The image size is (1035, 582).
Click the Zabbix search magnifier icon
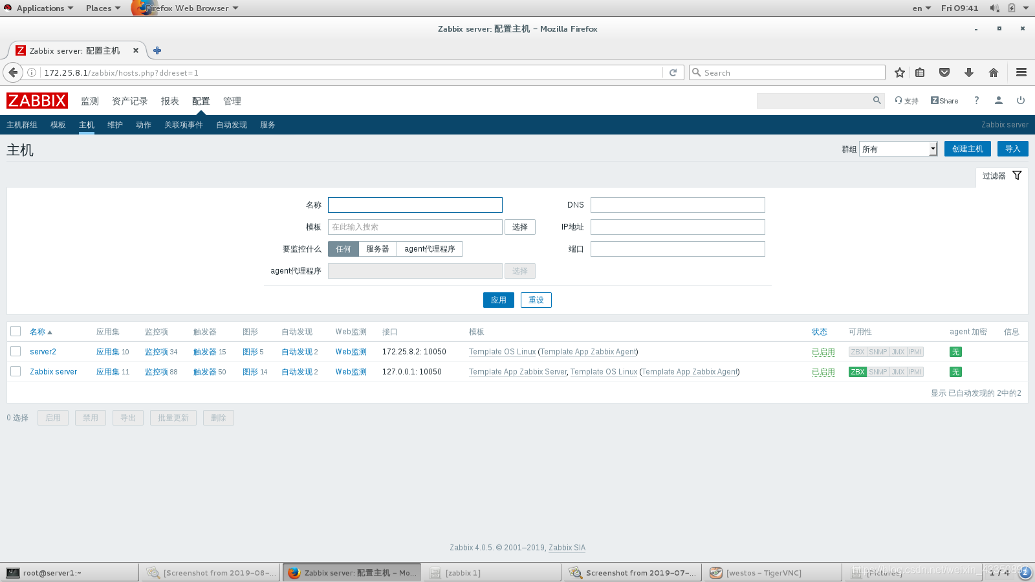tap(877, 100)
